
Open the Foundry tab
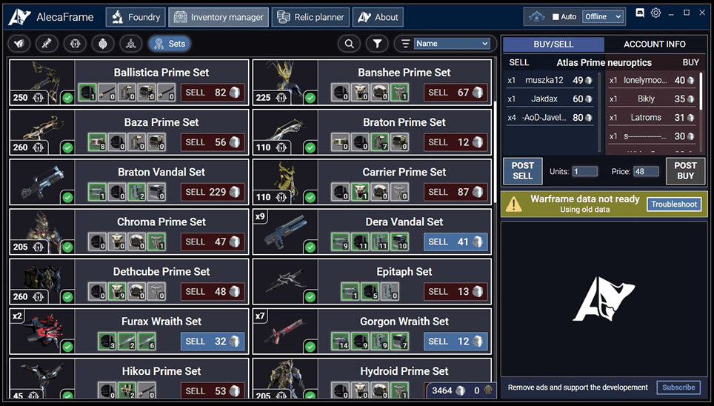pyautogui.click(x=136, y=17)
